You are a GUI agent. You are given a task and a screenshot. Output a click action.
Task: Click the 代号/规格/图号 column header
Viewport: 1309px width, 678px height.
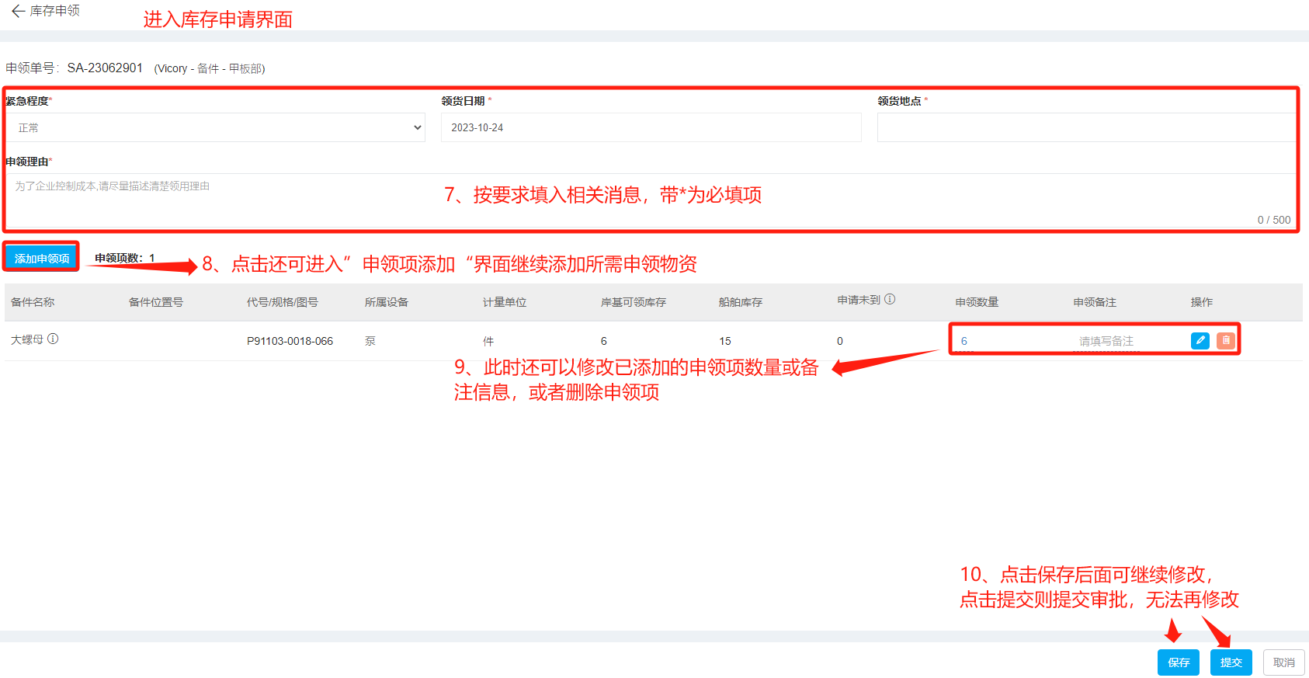(283, 302)
